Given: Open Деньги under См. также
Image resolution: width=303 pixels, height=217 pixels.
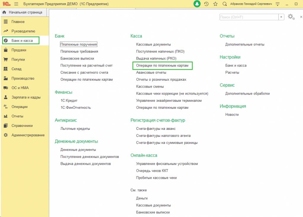Looking at the screenshot, I should [x=142, y=198].
